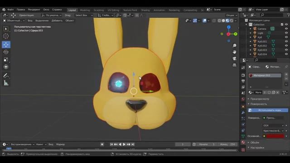The height and width of the screenshot is (163, 290).
Task: Open the Файл menu
Action: tap(10, 10)
